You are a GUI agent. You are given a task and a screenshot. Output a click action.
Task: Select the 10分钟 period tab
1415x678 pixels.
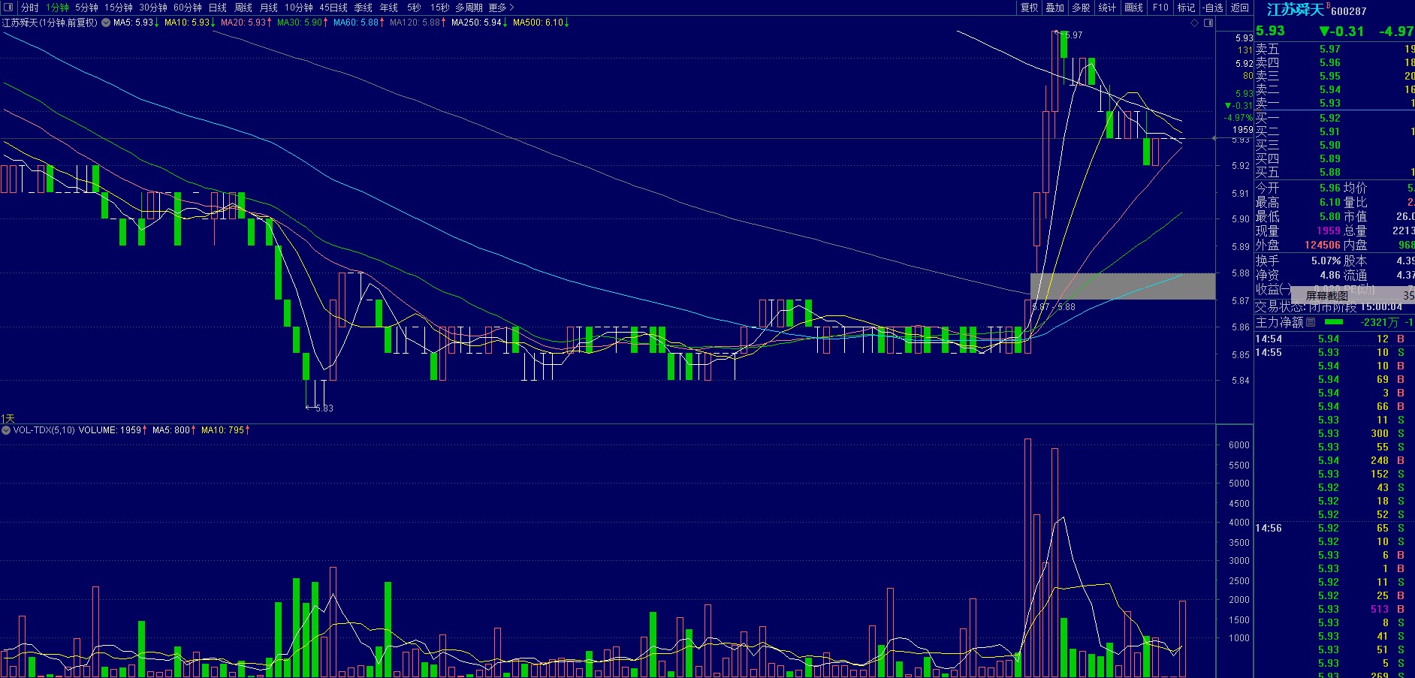click(299, 8)
